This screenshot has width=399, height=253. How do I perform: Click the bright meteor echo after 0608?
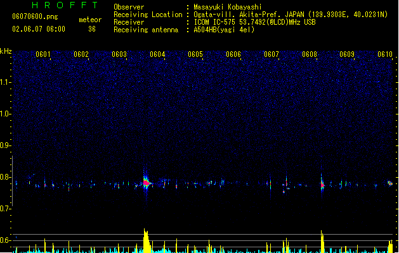[x=322, y=185]
